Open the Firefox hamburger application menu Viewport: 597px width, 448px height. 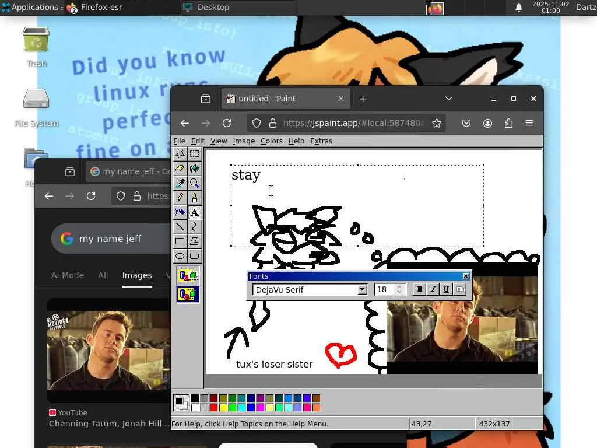(x=529, y=123)
